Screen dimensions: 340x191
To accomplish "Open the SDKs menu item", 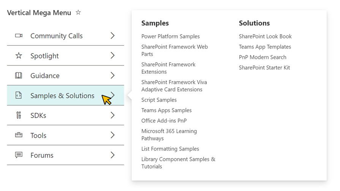I will (65, 115).
